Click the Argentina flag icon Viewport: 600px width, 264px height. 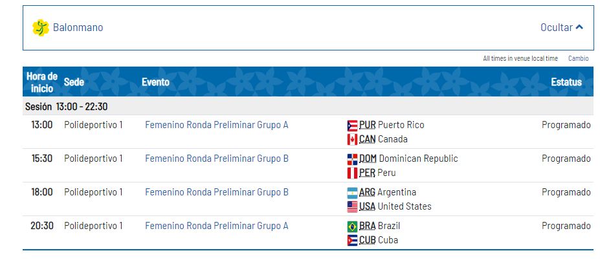click(352, 193)
